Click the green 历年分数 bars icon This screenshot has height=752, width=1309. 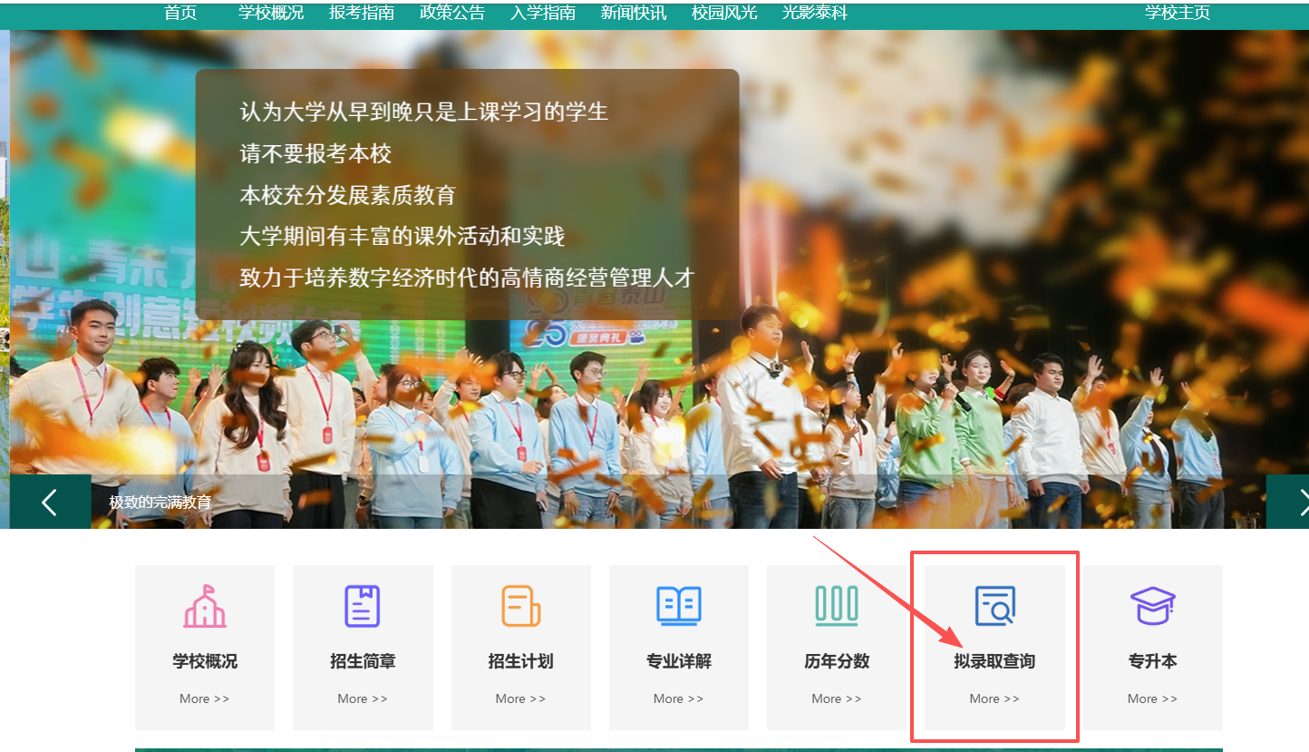[x=836, y=606]
